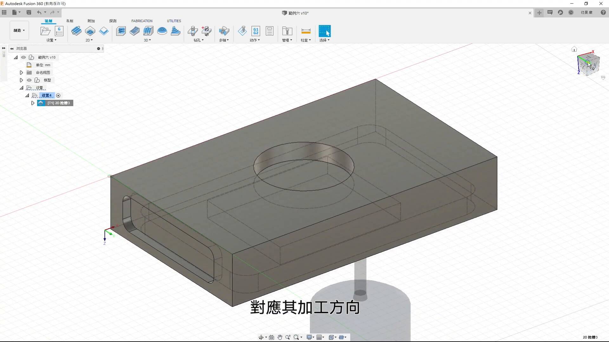The image size is (609, 342).
Task: Select the 3D ramp toolpath tool
Action: point(175,31)
